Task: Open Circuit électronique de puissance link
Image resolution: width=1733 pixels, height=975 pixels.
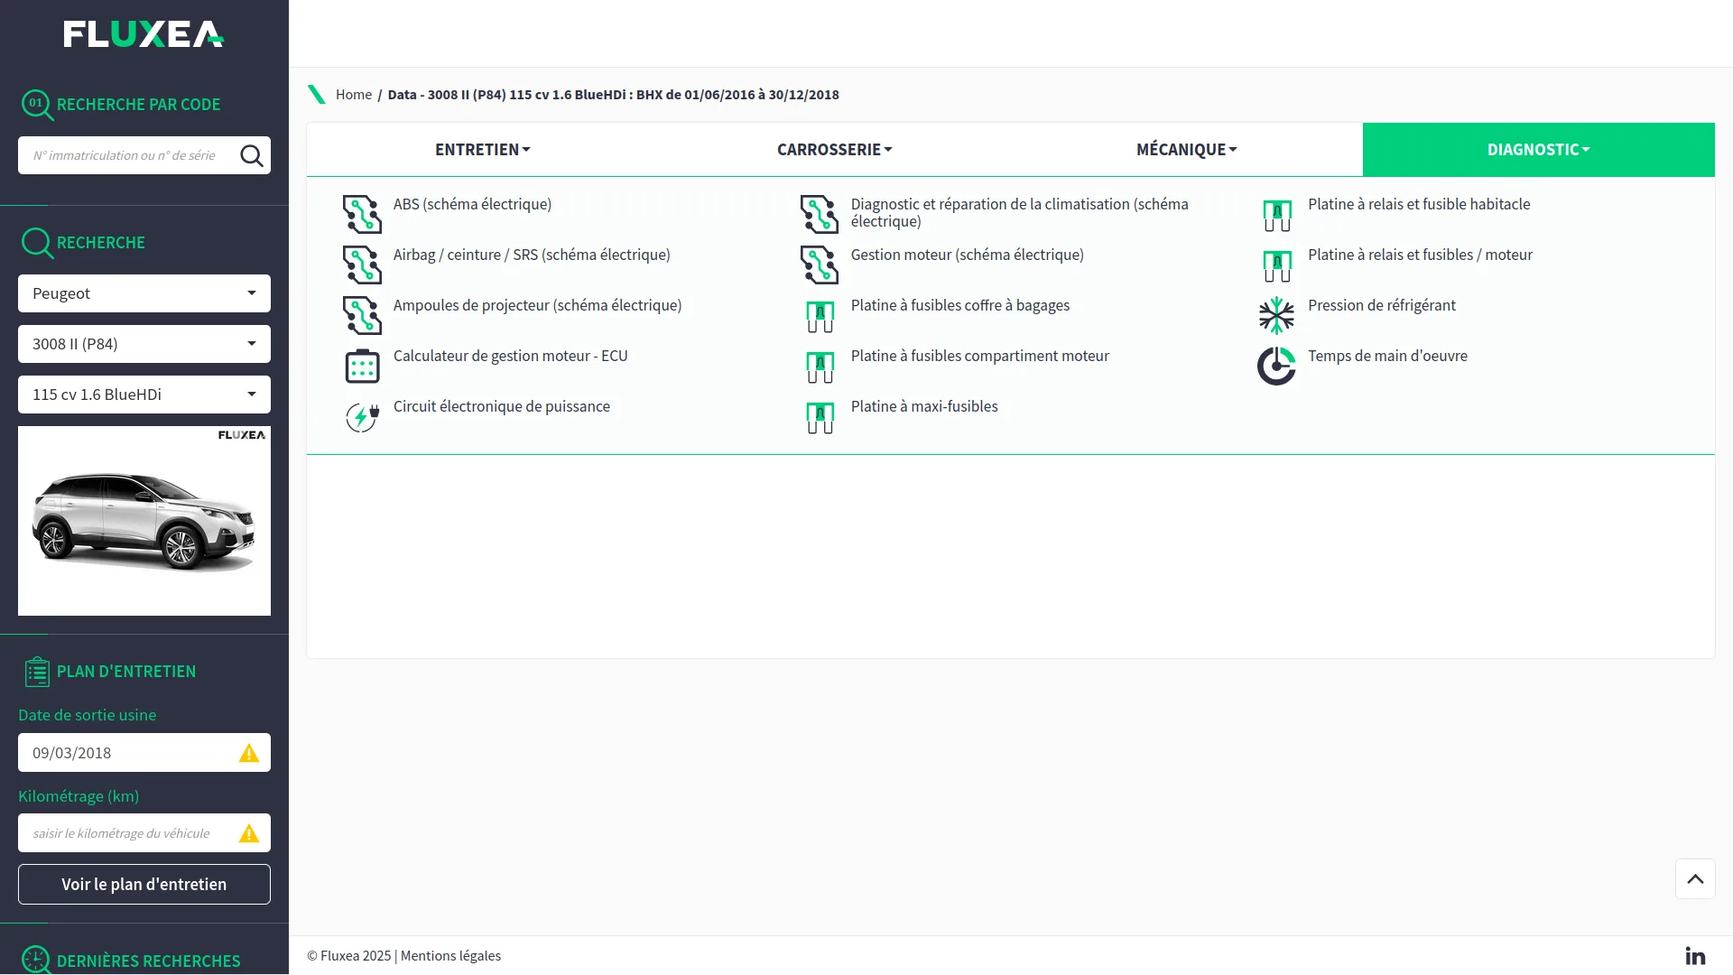Action: pyautogui.click(x=502, y=406)
